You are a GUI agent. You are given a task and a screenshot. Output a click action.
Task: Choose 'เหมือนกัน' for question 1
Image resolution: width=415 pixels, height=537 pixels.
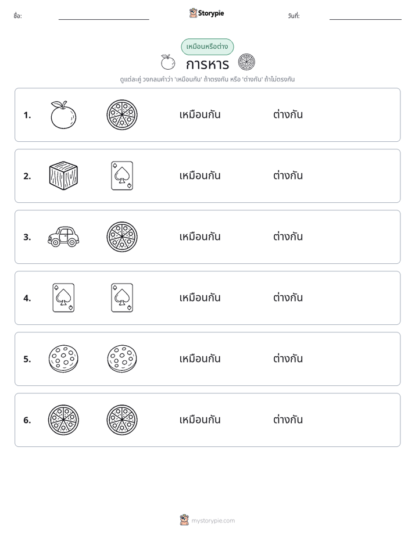[x=200, y=114]
